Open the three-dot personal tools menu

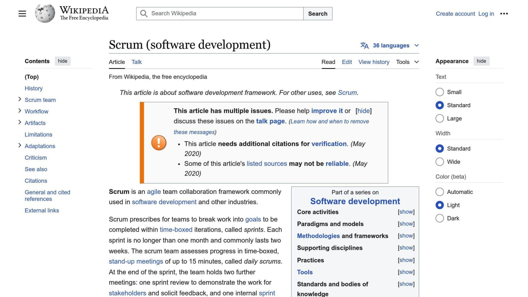(504, 14)
